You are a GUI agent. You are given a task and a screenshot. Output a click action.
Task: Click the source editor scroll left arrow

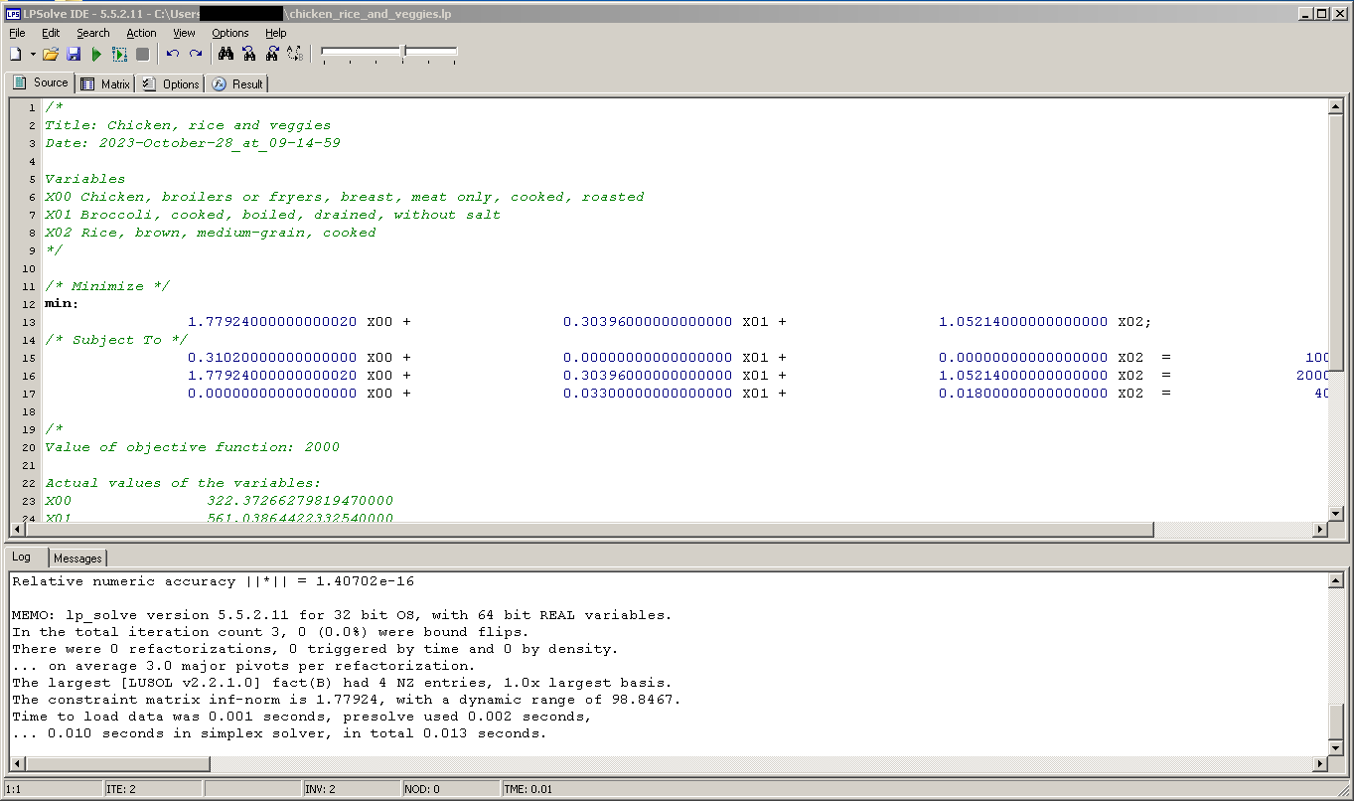[18, 530]
